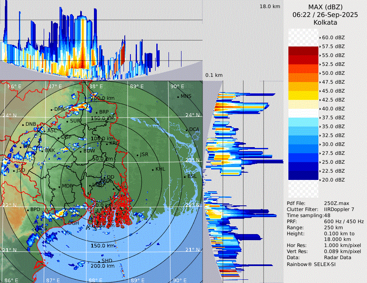Click the Rainbow SELEX-SI text

(311, 264)
